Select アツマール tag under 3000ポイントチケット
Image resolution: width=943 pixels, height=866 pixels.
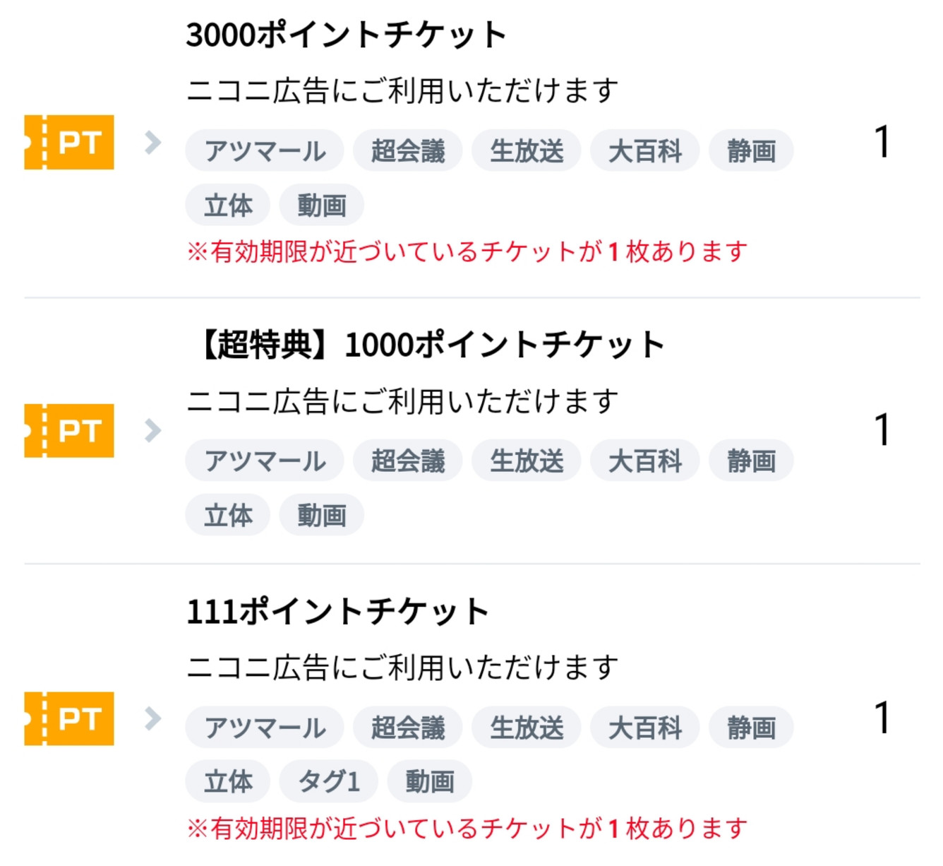click(265, 151)
